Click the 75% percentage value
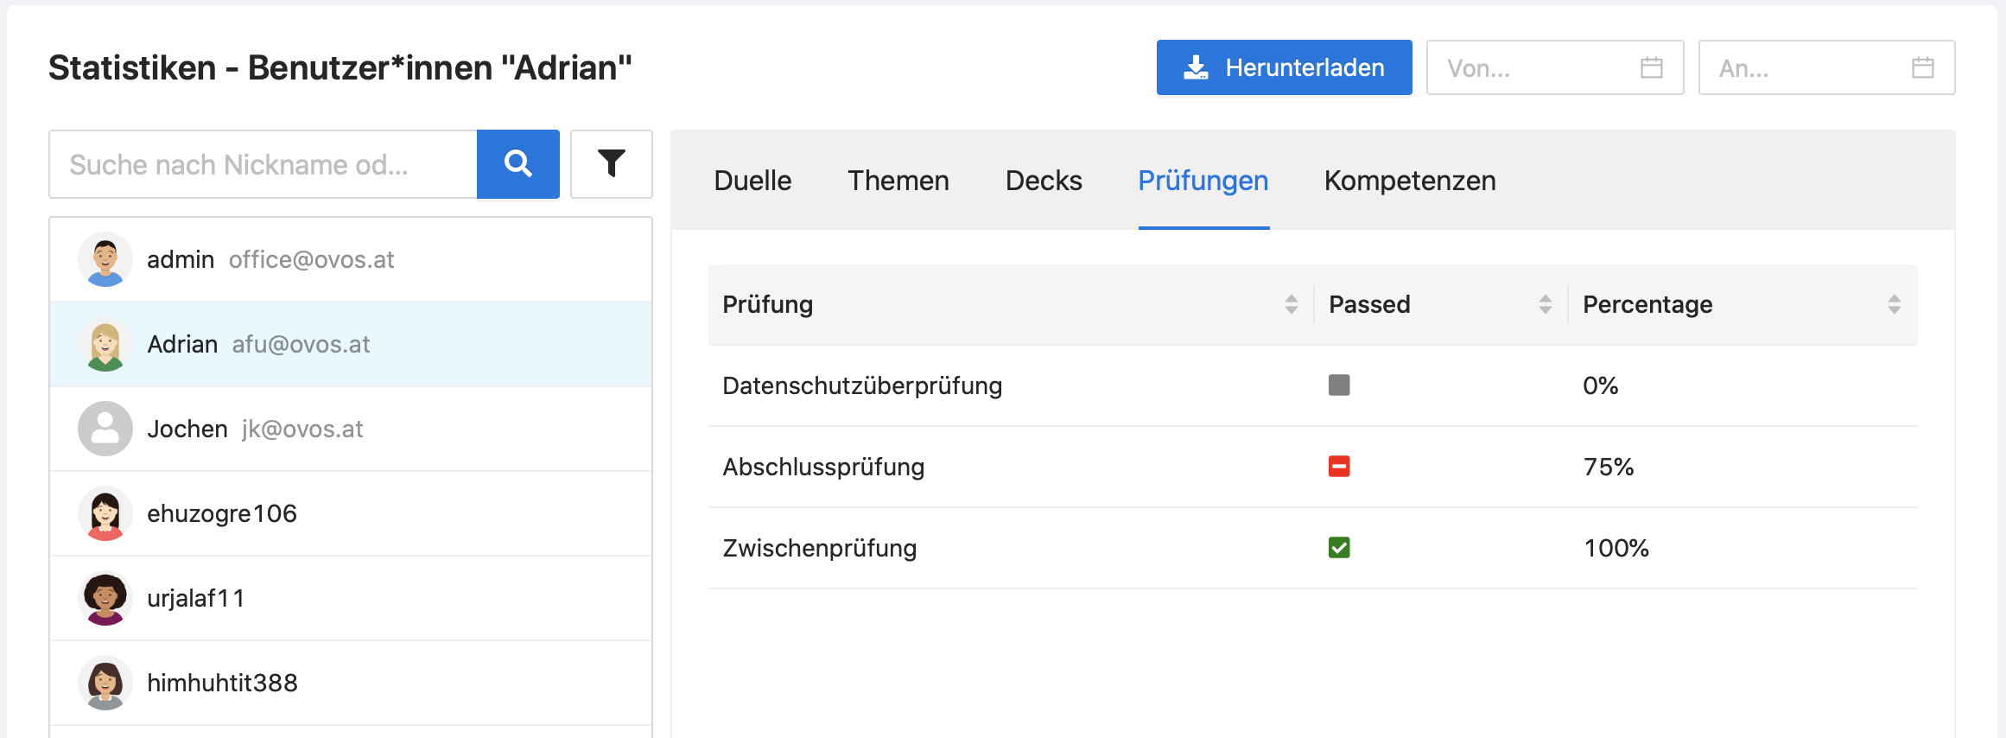This screenshot has height=738, width=2006. click(x=1609, y=467)
